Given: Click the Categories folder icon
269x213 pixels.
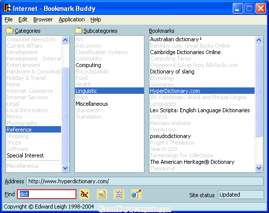Looking at the screenshot, I should point(9,31).
